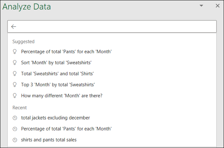
Task: Select suggested "Percentage of total 'Pants' for each 'Month'"
Action: click(66, 52)
